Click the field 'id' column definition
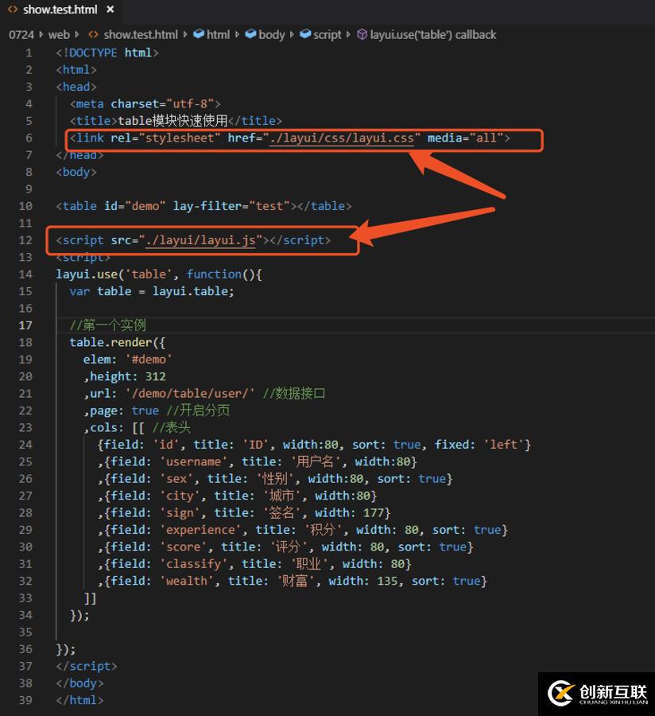Viewport: 655px width, 716px height. tap(314, 445)
